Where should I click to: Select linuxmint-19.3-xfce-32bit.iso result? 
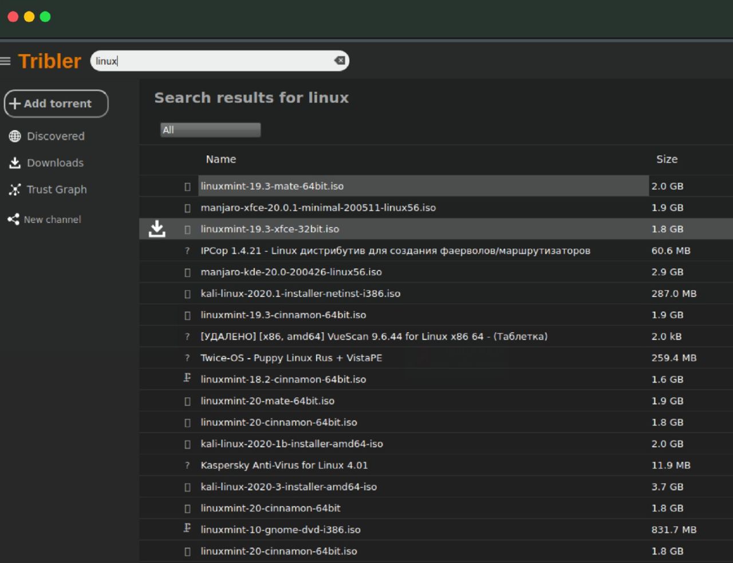point(270,229)
